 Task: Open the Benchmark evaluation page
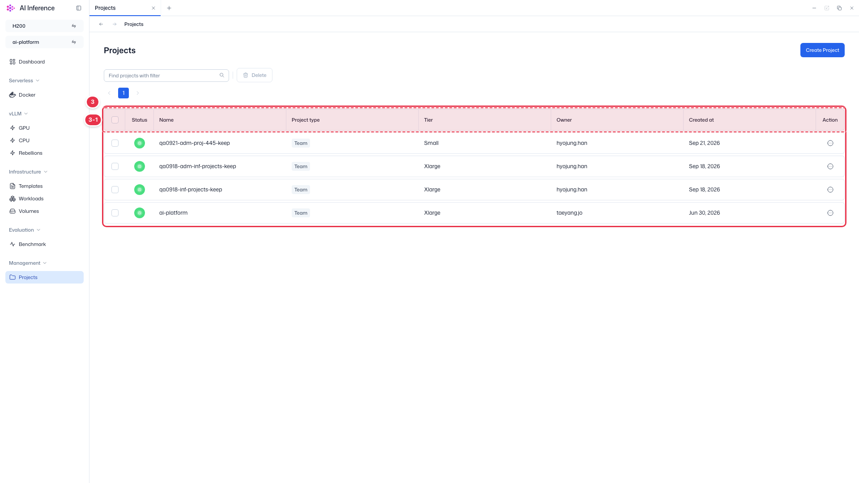coord(44,244)
